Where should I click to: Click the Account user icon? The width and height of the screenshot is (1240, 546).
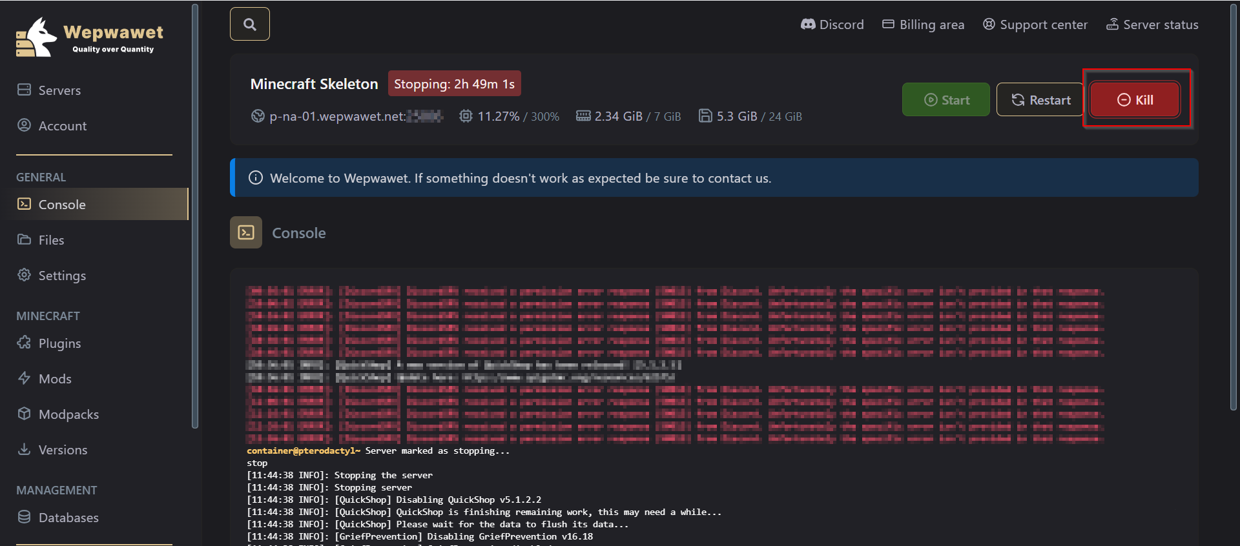(x=24, y=125)
